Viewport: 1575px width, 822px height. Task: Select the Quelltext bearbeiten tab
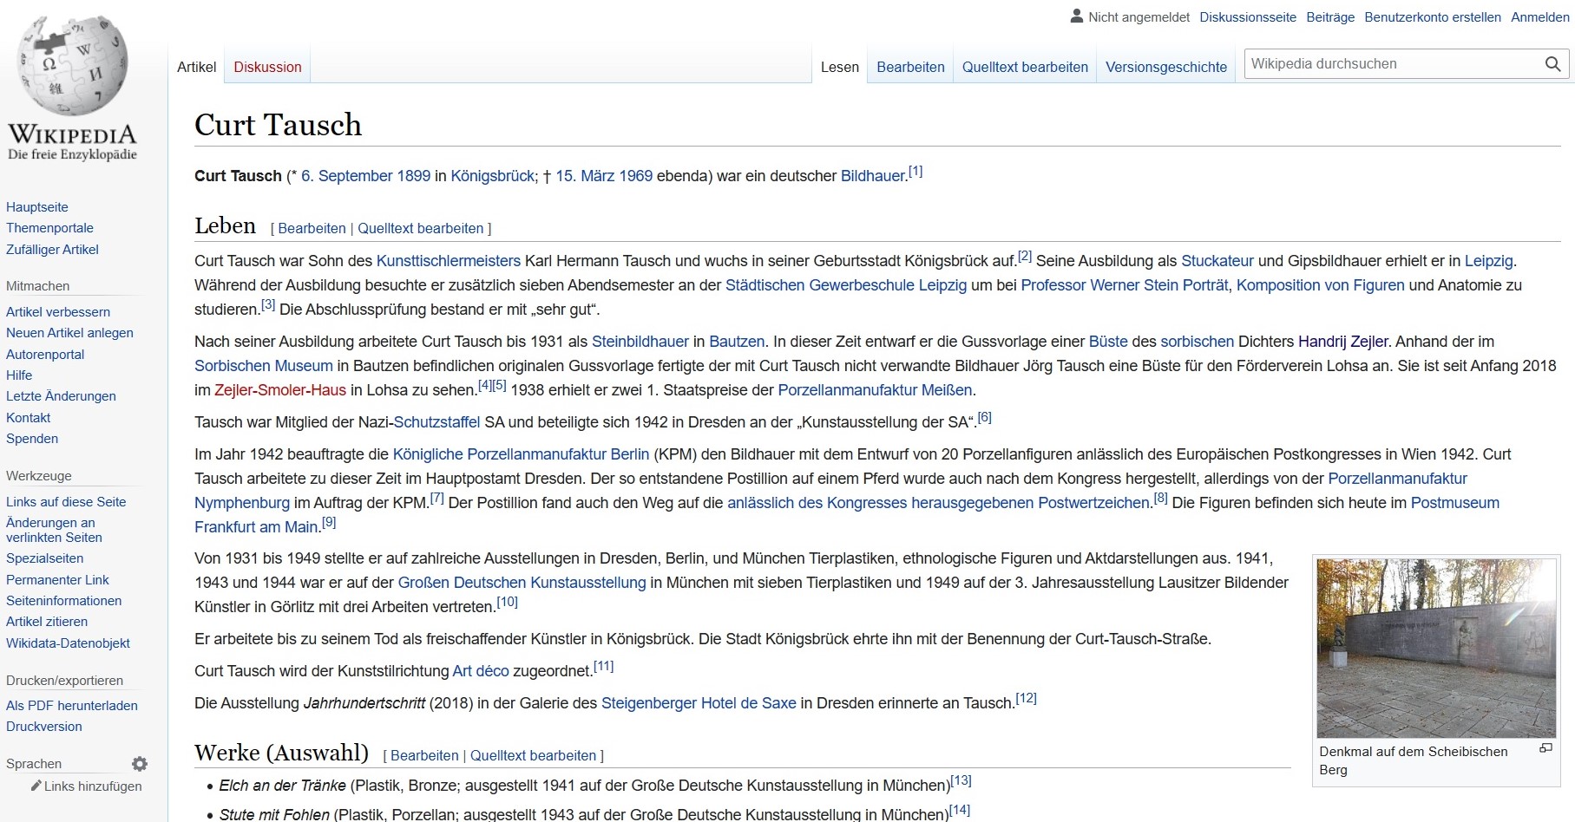1024,67
